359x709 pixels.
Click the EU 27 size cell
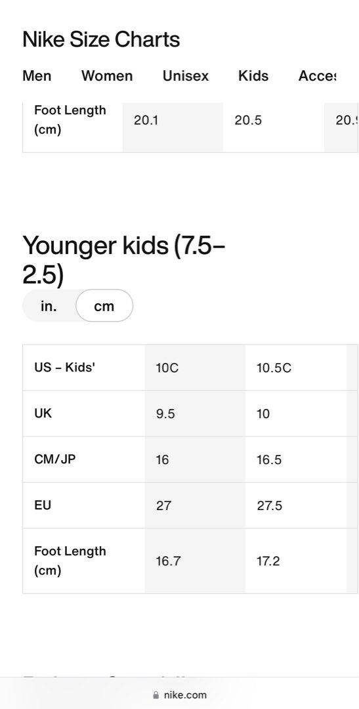click(x=195, y=505)
